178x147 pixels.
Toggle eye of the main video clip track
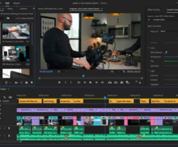click(0, 118)
